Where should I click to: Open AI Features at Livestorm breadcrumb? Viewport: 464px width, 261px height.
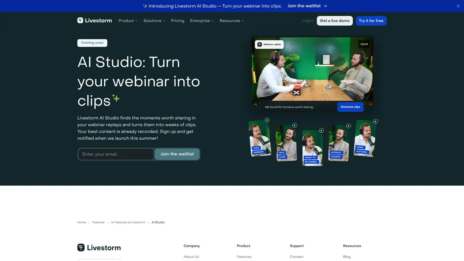click(128, 222)
